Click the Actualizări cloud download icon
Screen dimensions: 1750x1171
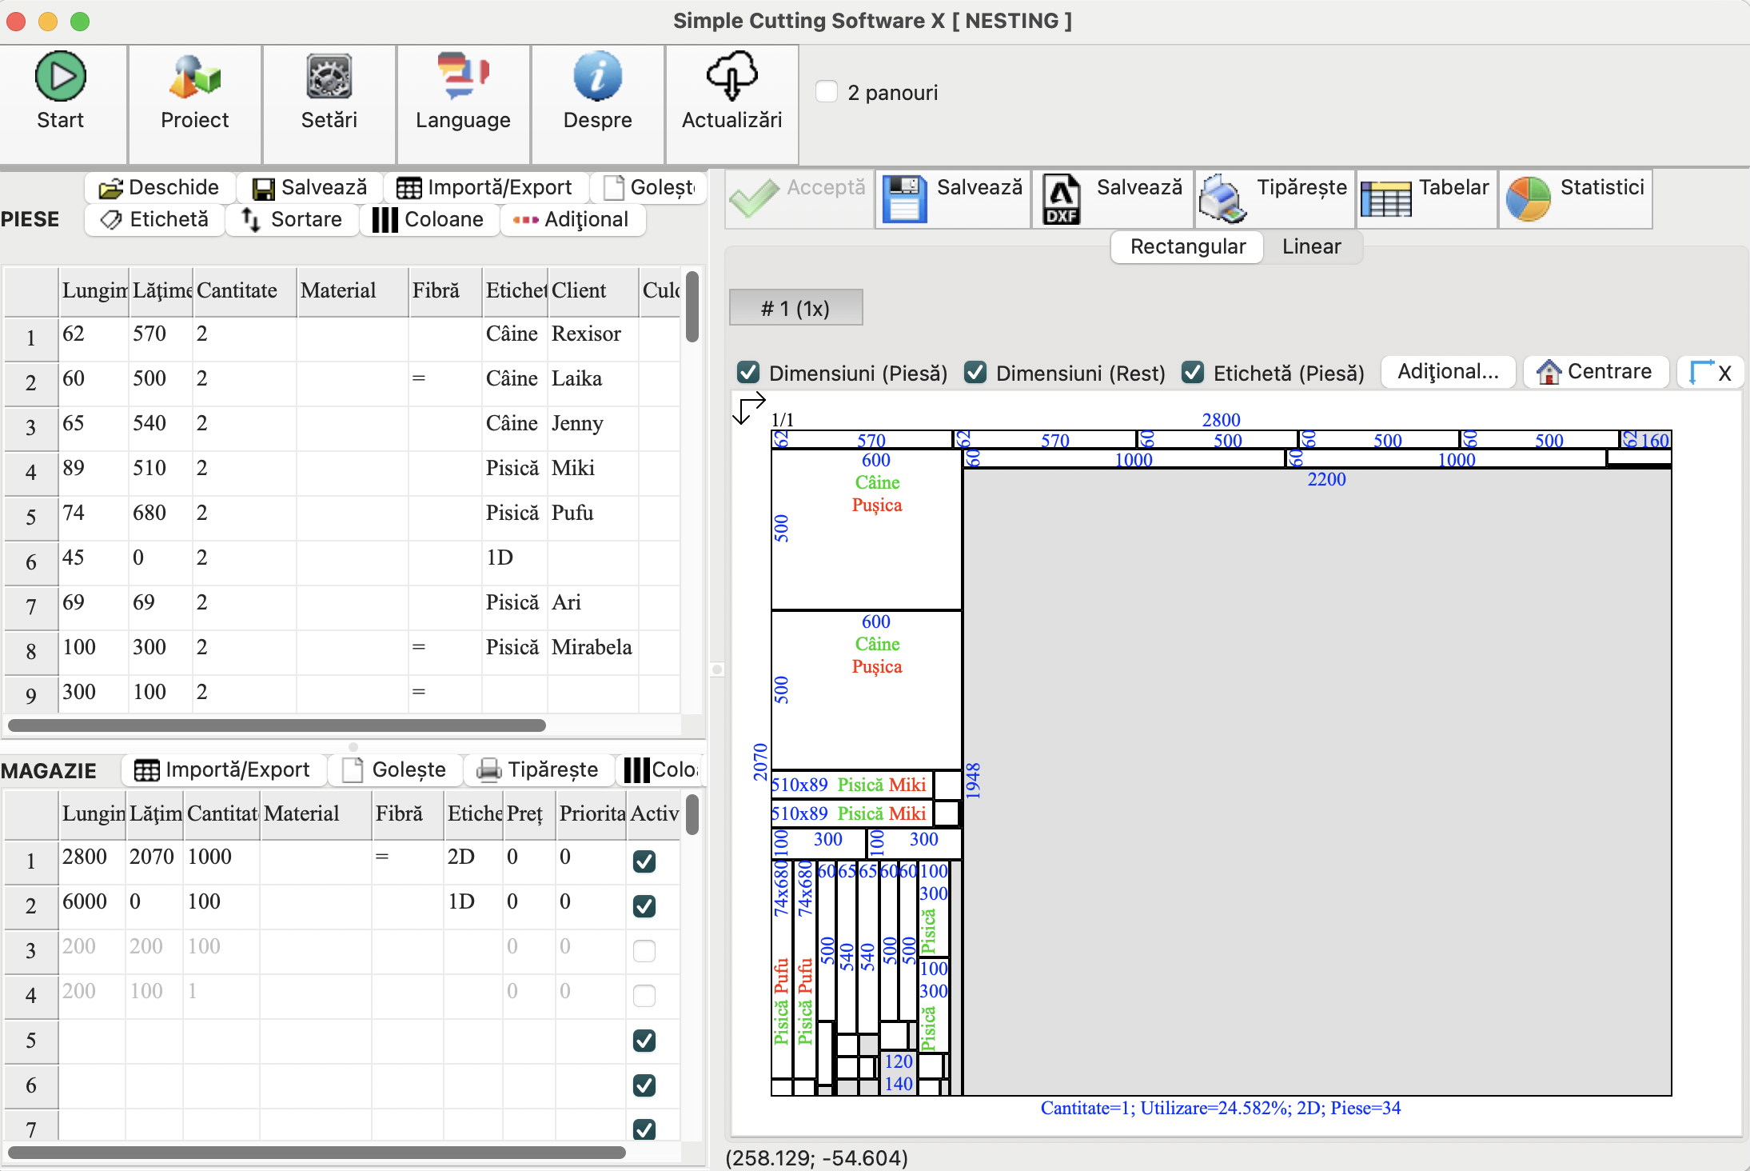731,77
